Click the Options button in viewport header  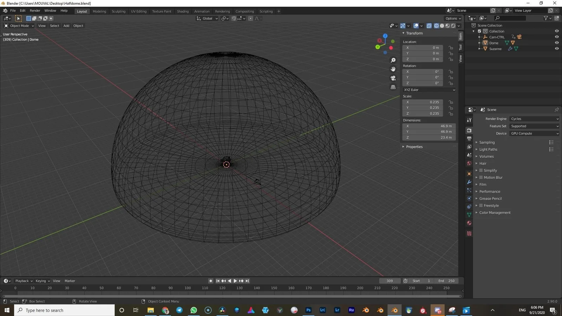click(x=452, y=18)
